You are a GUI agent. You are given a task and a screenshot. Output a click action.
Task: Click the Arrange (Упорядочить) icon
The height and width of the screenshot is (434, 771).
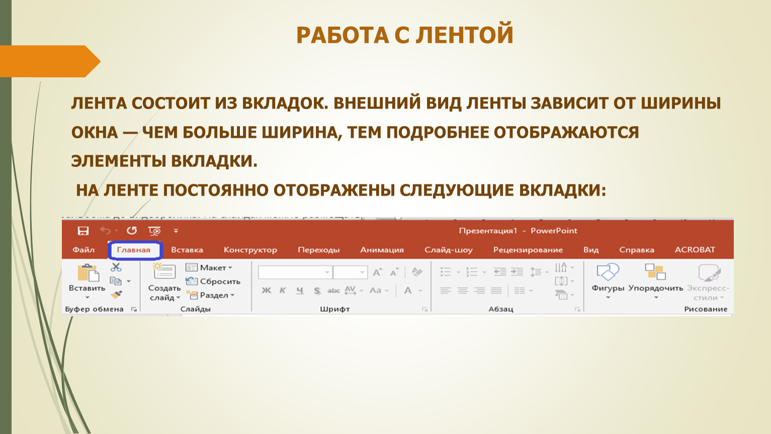(655, 273)
